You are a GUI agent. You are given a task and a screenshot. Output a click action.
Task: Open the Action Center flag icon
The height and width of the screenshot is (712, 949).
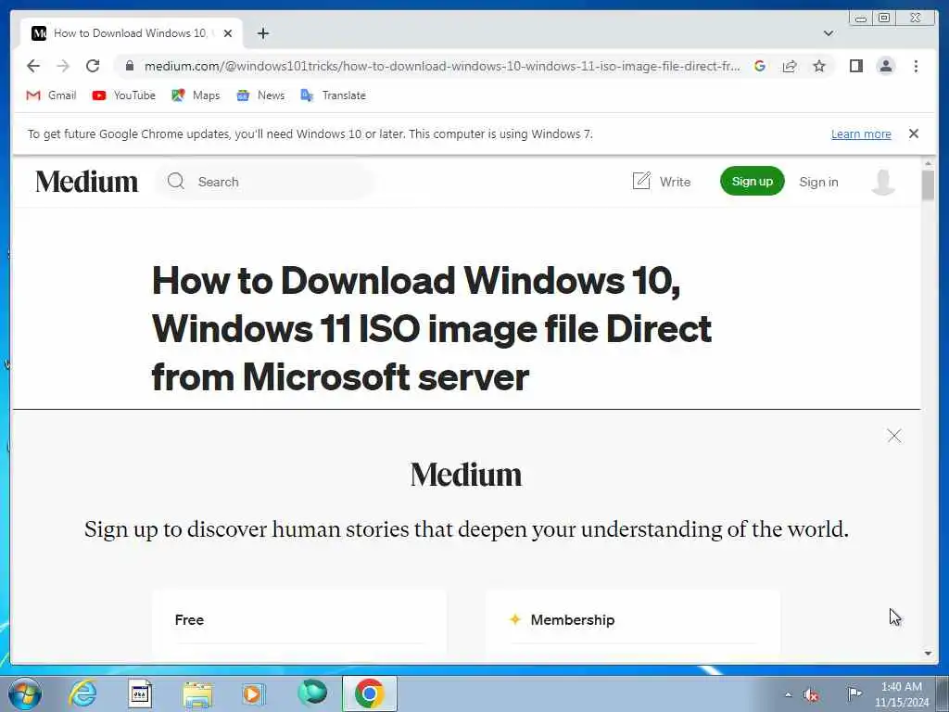tap(854, 693)
